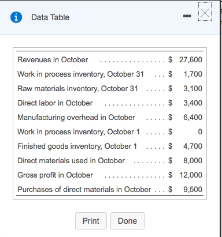Click the 27,600 revenue value
The height and width of the screenshot is (237, 222).
[191, 60]
